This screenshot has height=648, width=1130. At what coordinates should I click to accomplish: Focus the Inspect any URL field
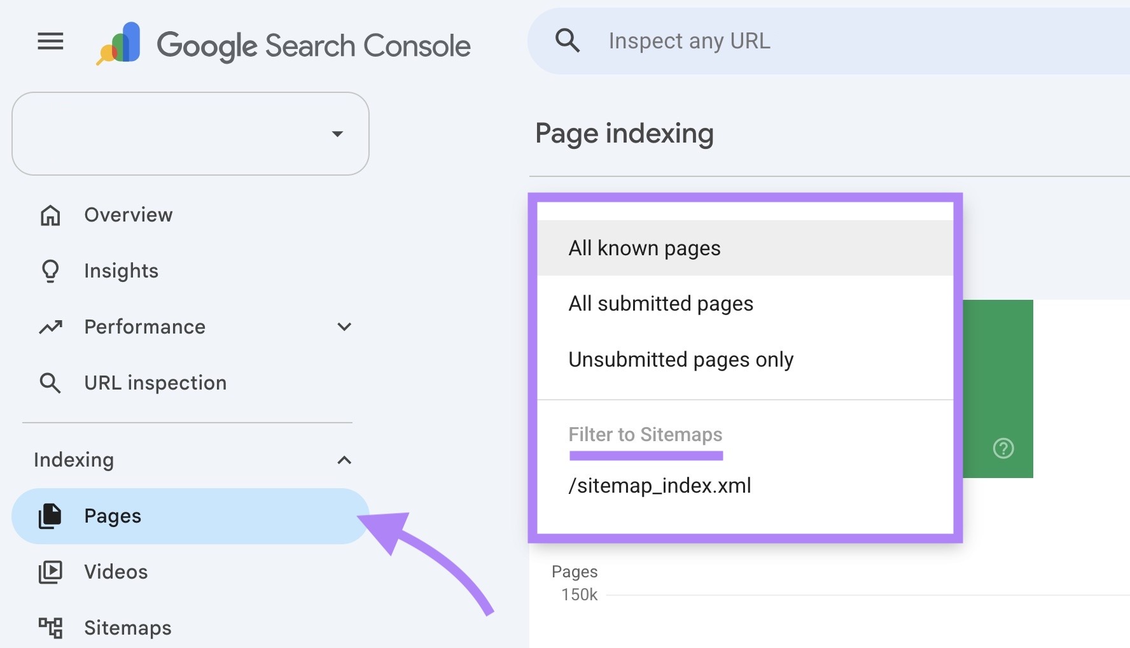coord(827,41)
